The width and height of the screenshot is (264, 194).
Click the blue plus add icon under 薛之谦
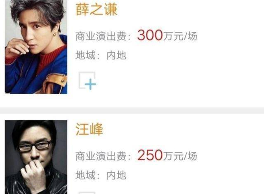click(x=87, y=81)
